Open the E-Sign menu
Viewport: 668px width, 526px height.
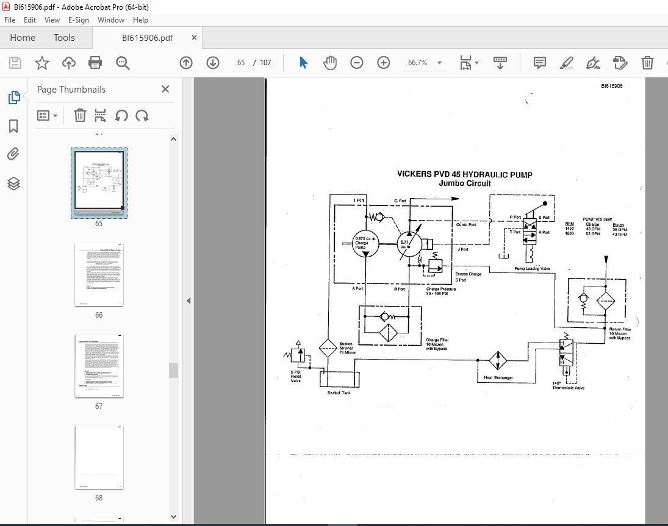(x=78, y=20)
